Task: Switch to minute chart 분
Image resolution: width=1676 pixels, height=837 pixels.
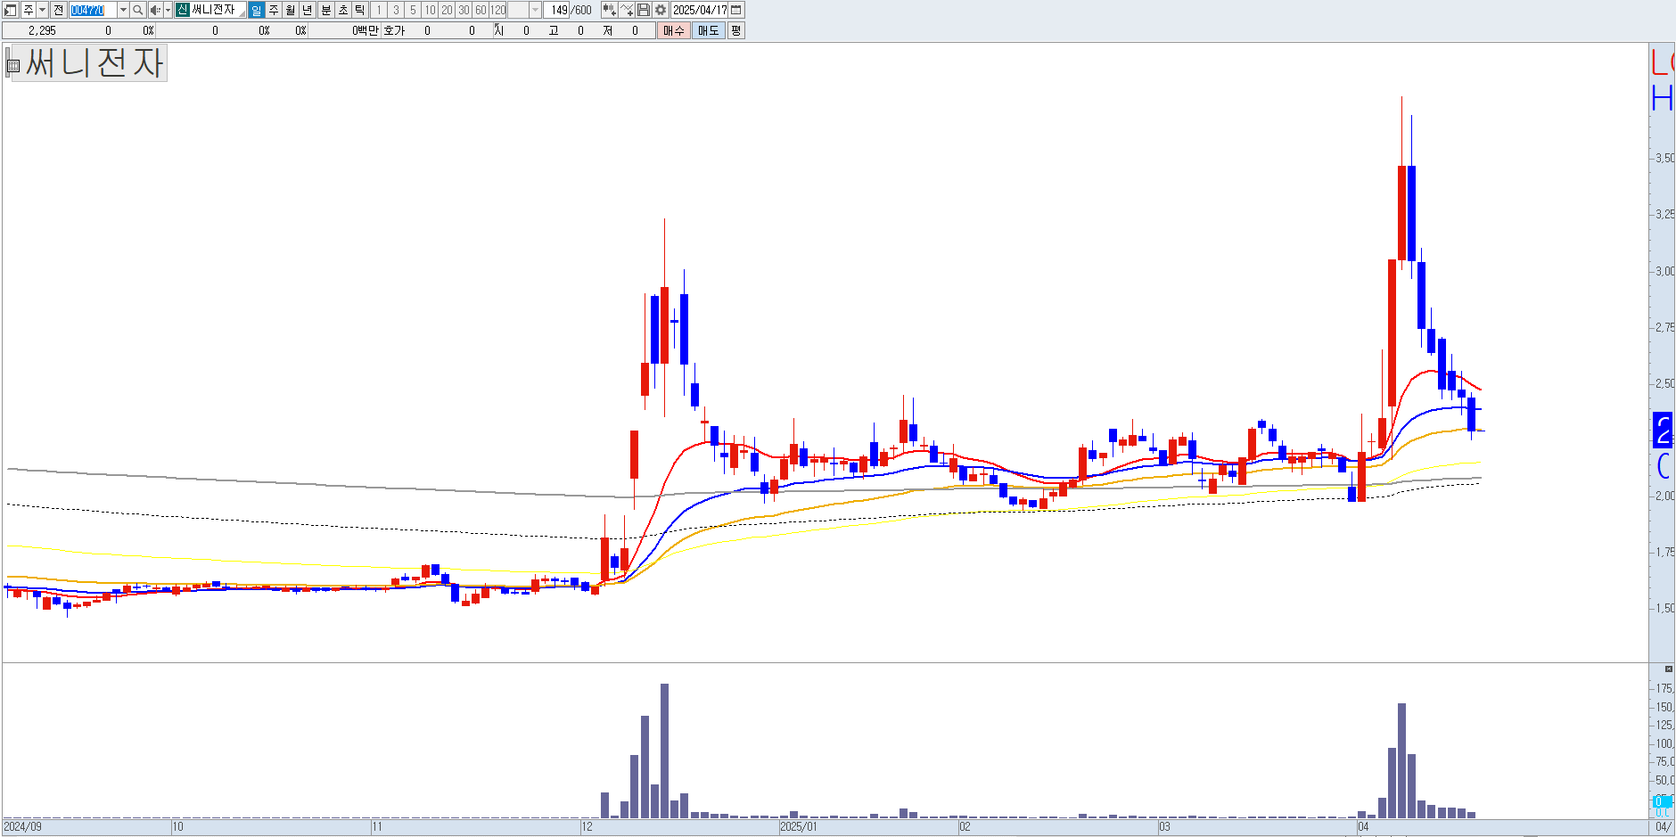Action: point(326,10)
